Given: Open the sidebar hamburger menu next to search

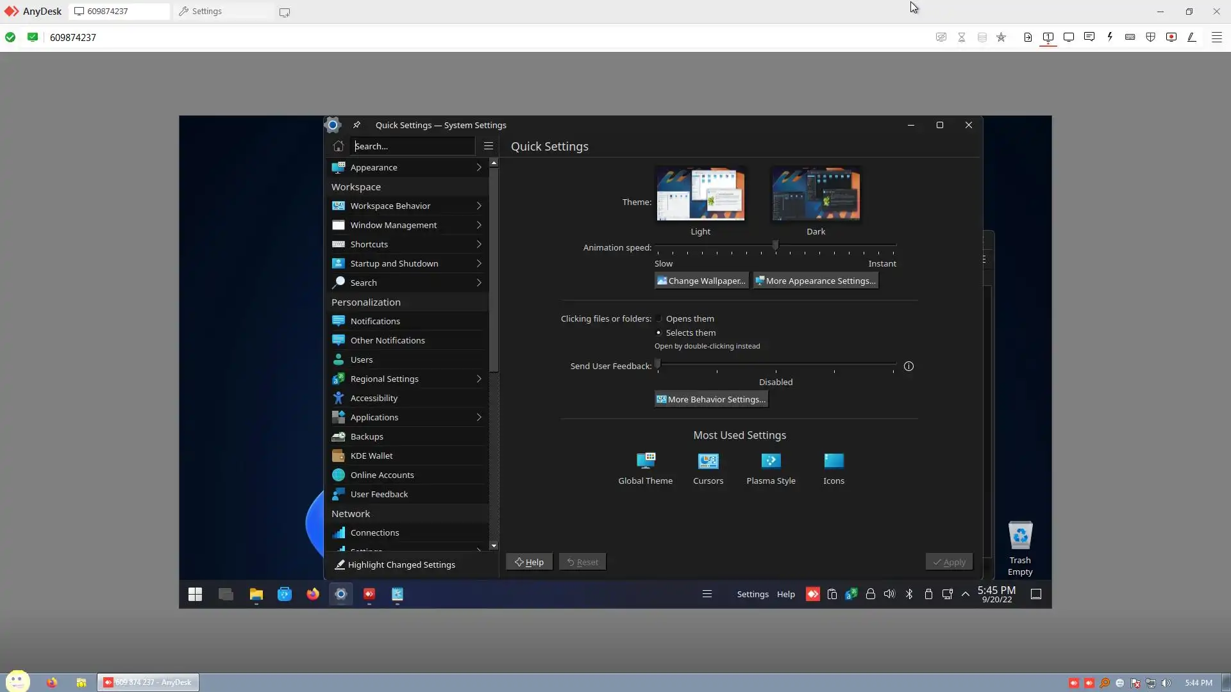Looking at the screenshot, I should 489,146.
